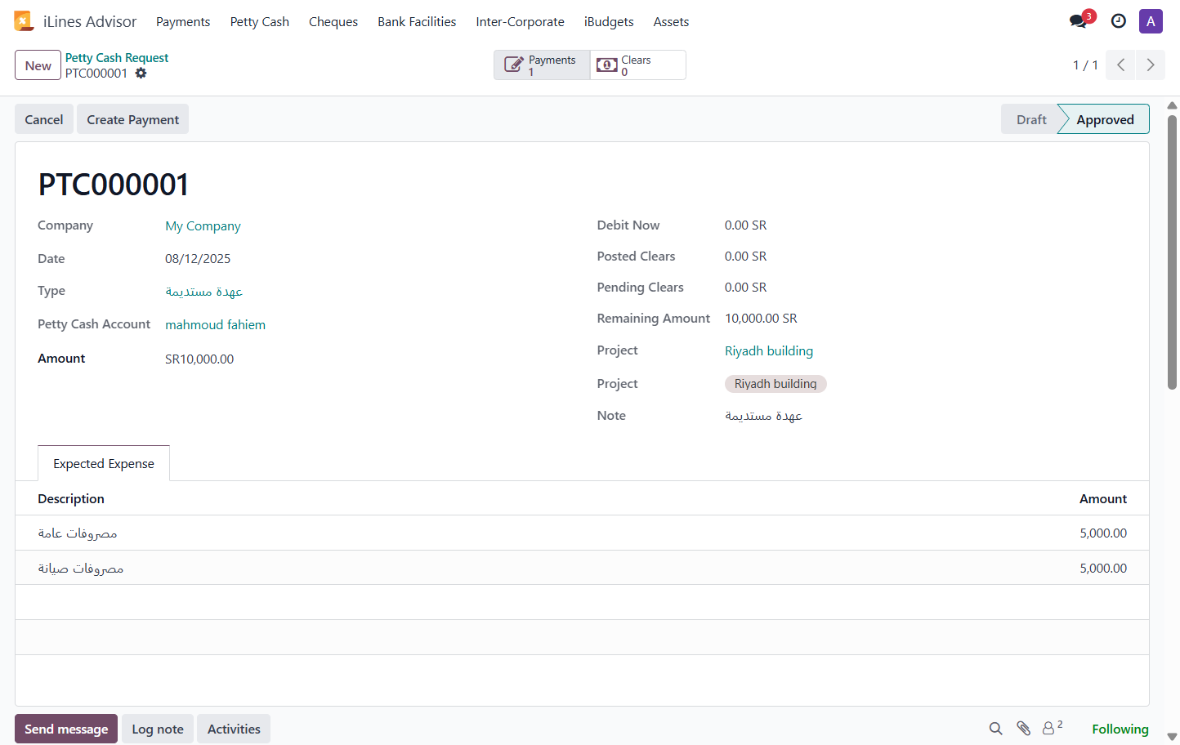
Task: Select the Approved status stage
Action: 1105,119
